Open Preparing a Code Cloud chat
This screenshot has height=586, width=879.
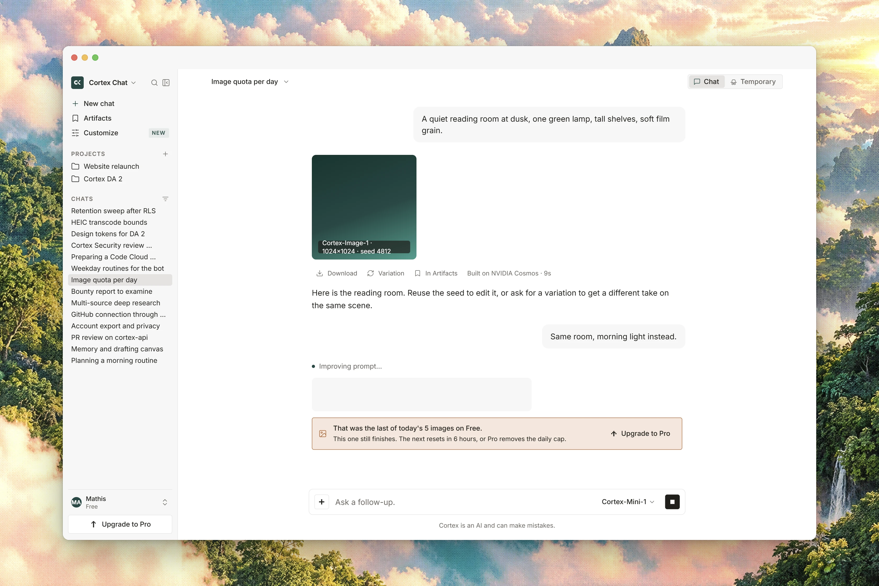pyautogui.click(x=120, y=257)
